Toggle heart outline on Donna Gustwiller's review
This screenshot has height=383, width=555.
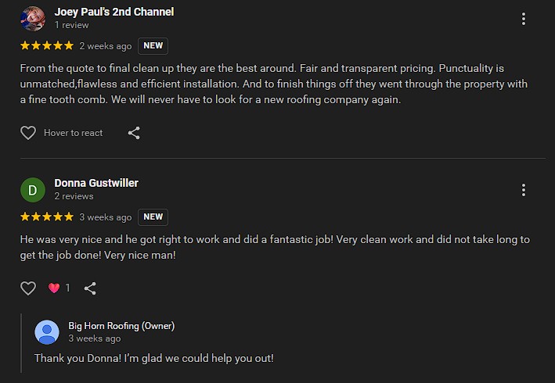coord(28,288)
